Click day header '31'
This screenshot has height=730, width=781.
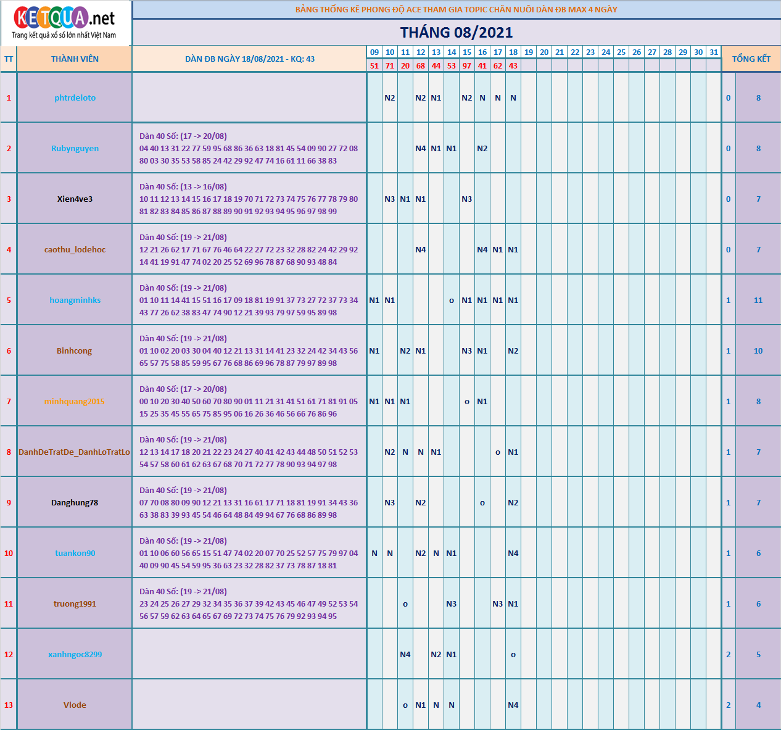coord(714,52)
